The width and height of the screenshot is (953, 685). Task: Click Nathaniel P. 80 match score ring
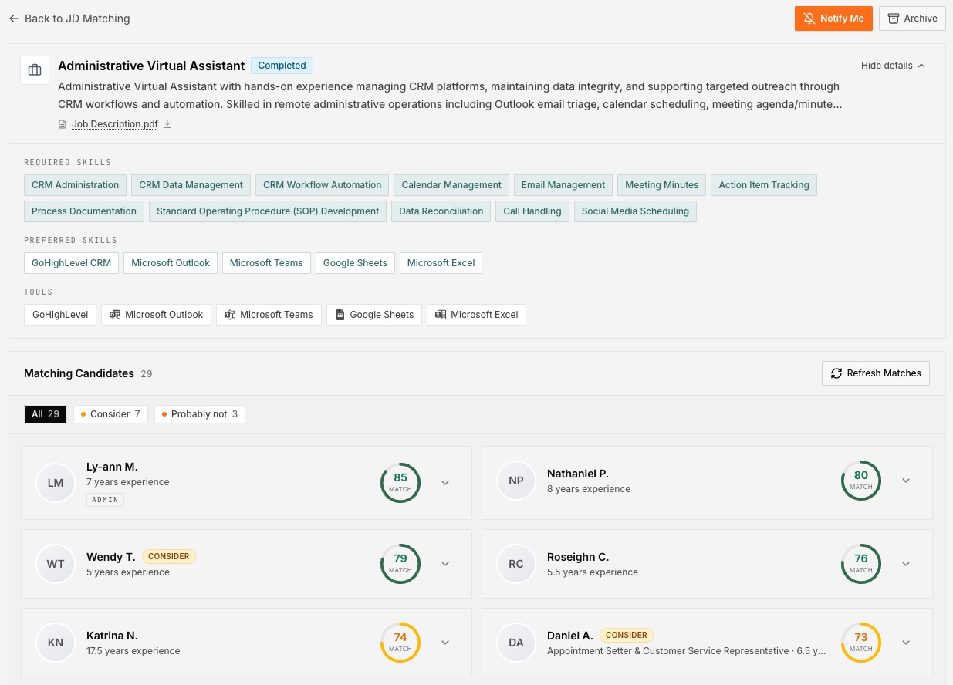click(x=861, y=481)
